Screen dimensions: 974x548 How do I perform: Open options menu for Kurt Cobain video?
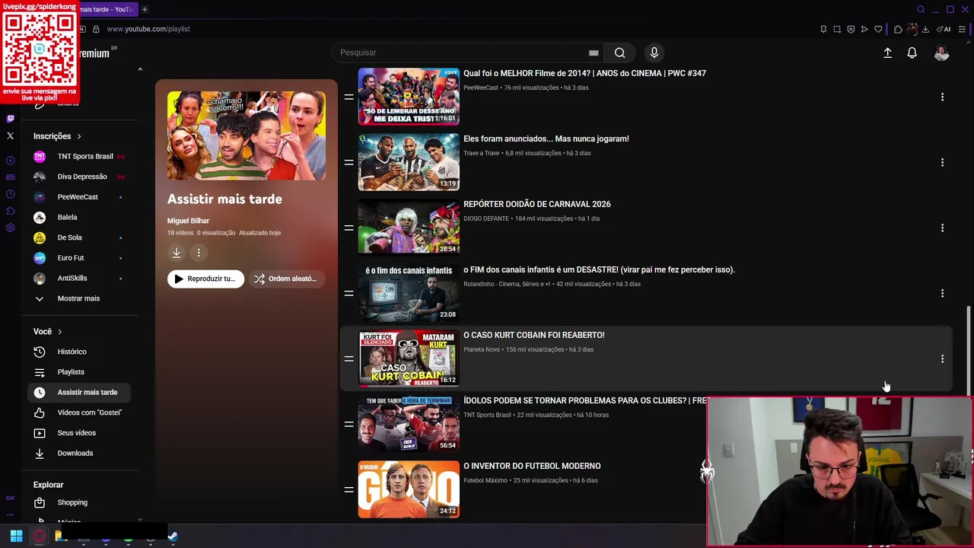(942, 358)
